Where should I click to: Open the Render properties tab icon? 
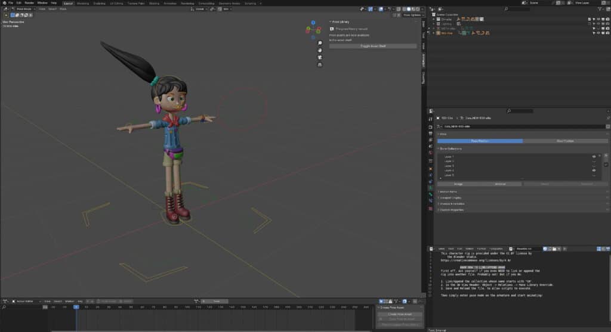pyautogui.click(x=431, y=127)
